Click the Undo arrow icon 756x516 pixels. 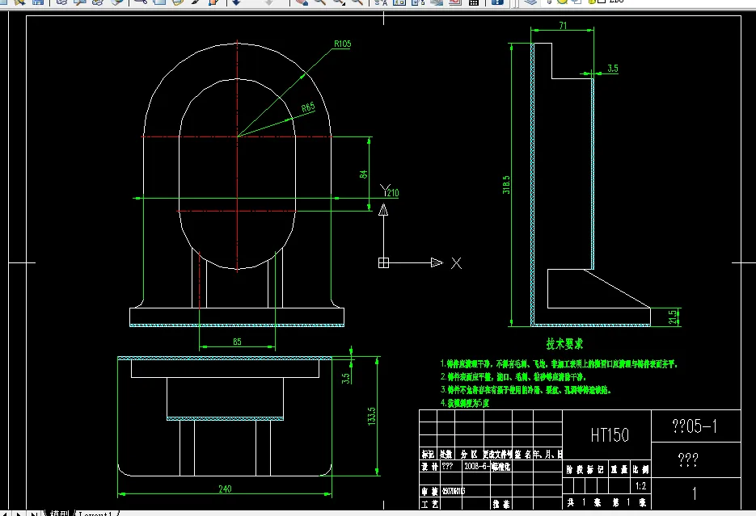coord(236,2)
